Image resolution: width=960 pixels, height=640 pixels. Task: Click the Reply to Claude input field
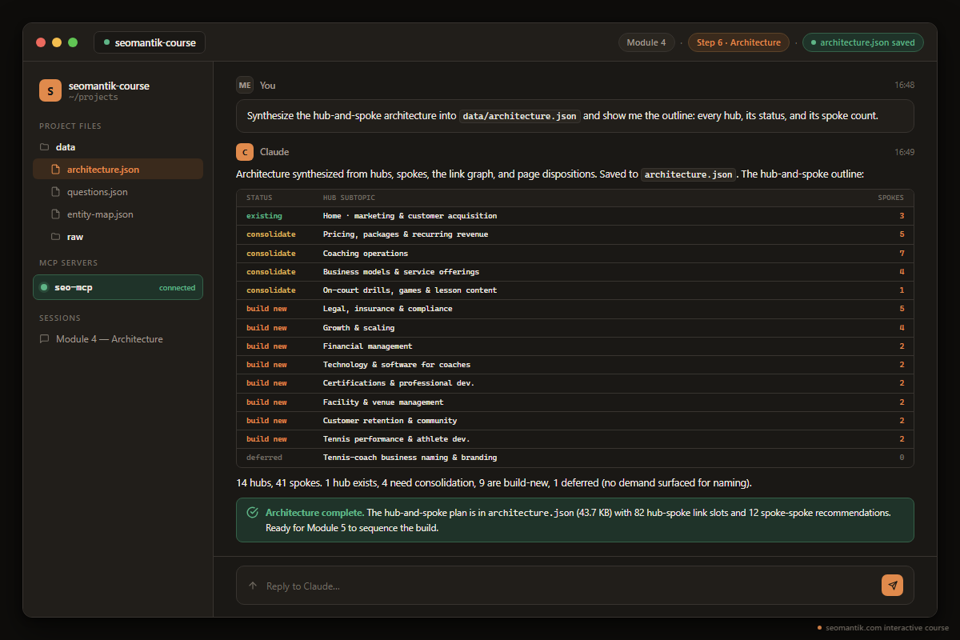[574, 586]
